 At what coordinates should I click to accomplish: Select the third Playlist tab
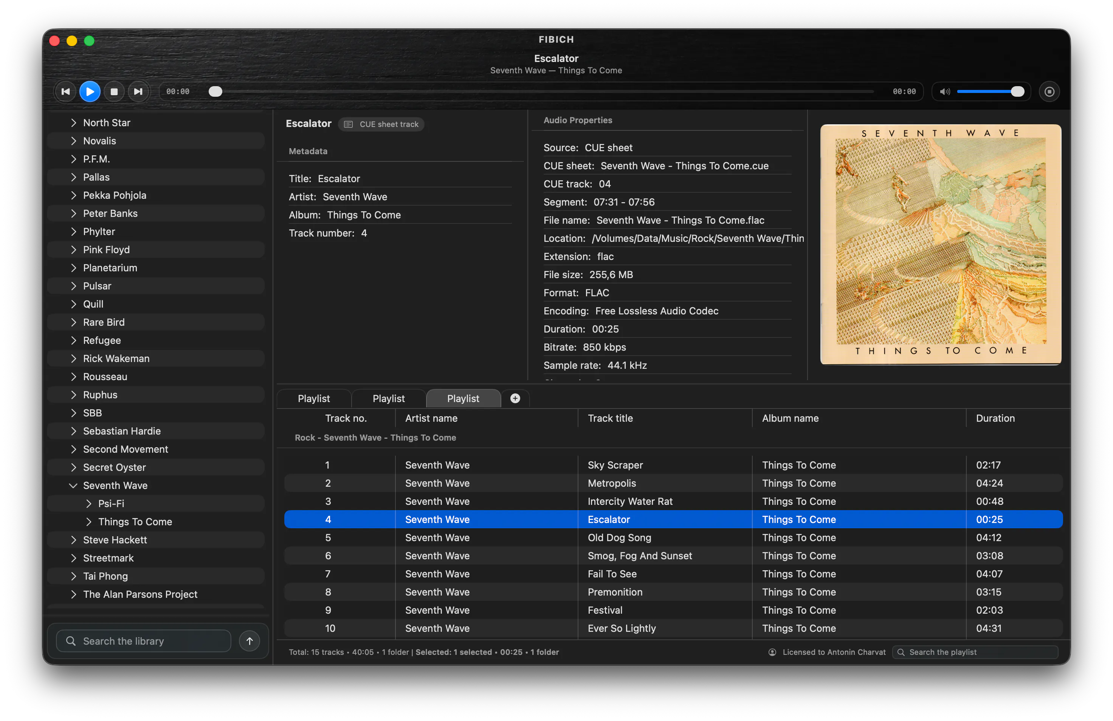tap(463, 398)
